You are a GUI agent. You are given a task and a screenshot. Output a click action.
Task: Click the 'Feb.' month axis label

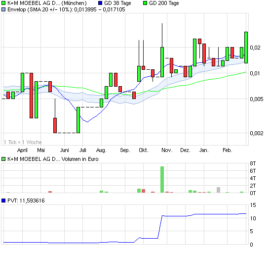click(x=228, y=150)
